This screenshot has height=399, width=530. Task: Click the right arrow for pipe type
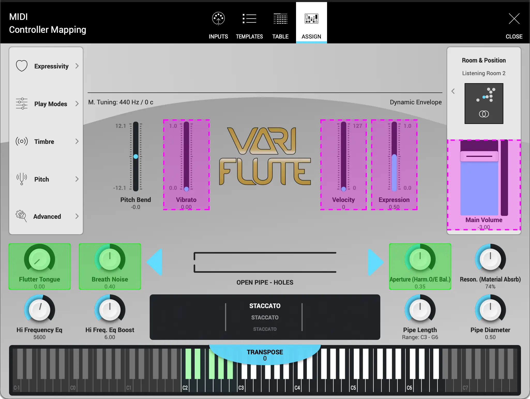pyautogui.click(x=375, y=262)
